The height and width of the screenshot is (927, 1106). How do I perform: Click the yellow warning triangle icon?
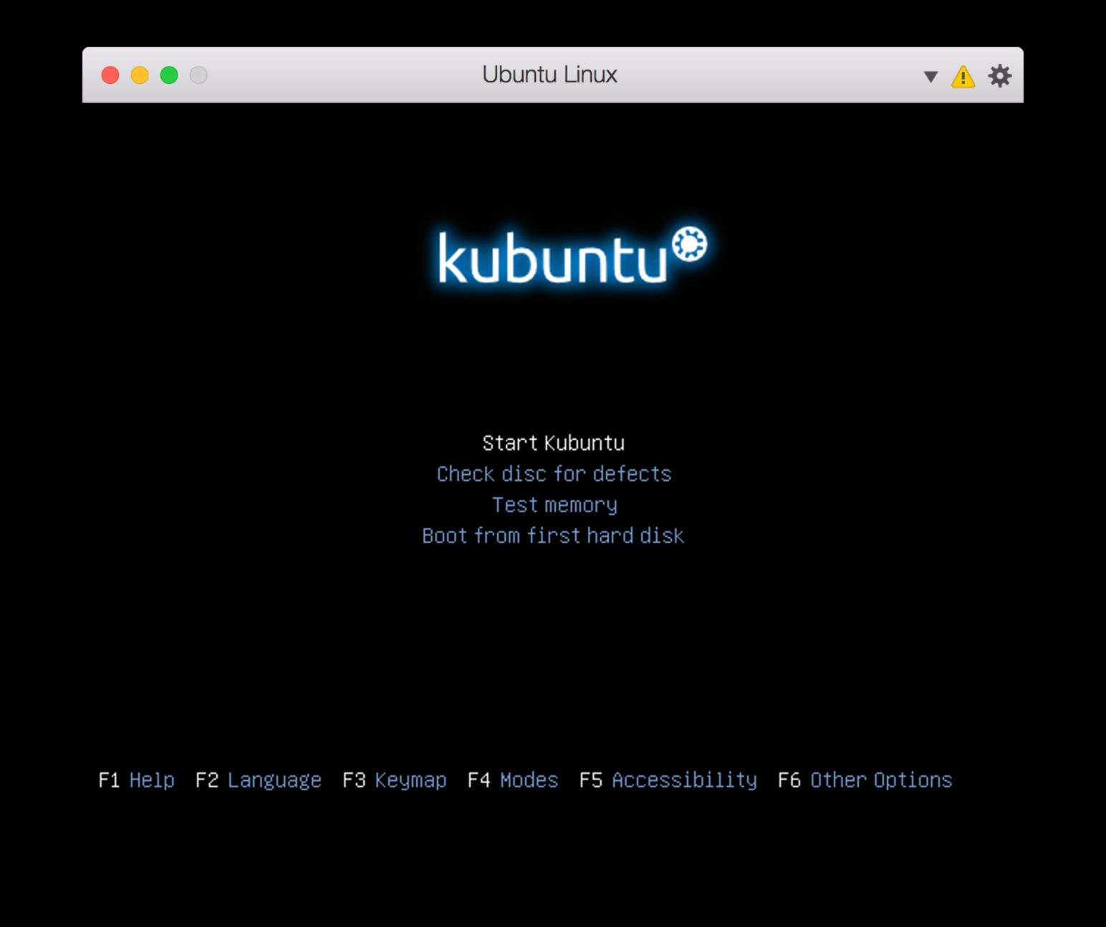(963, 76)
